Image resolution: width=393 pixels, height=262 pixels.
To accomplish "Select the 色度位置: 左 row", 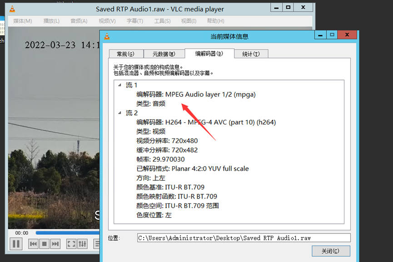I will point(154,215).
